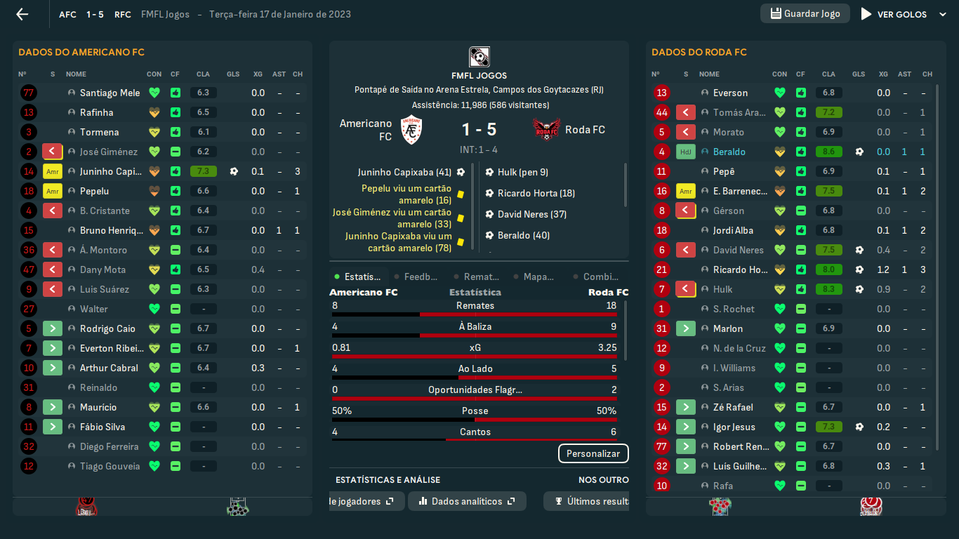959x539 pixels.
Task: Switch to the Estatísticas tab
Action: (362, 277)
